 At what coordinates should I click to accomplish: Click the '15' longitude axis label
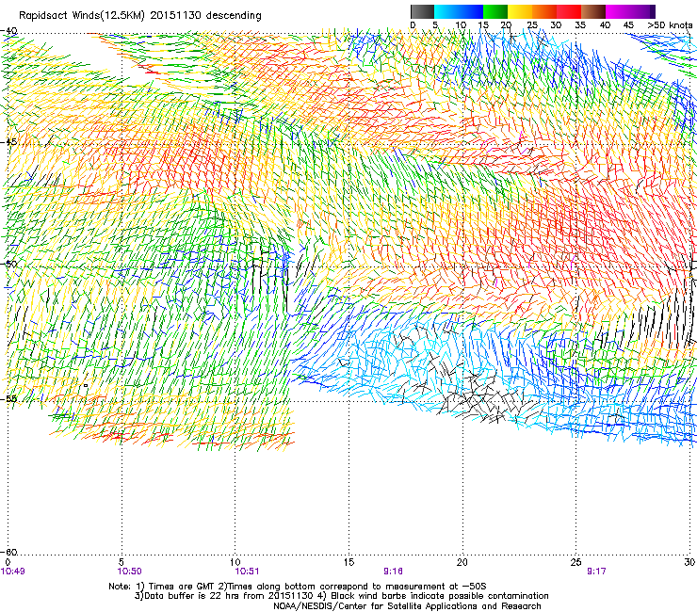point(348,562)
